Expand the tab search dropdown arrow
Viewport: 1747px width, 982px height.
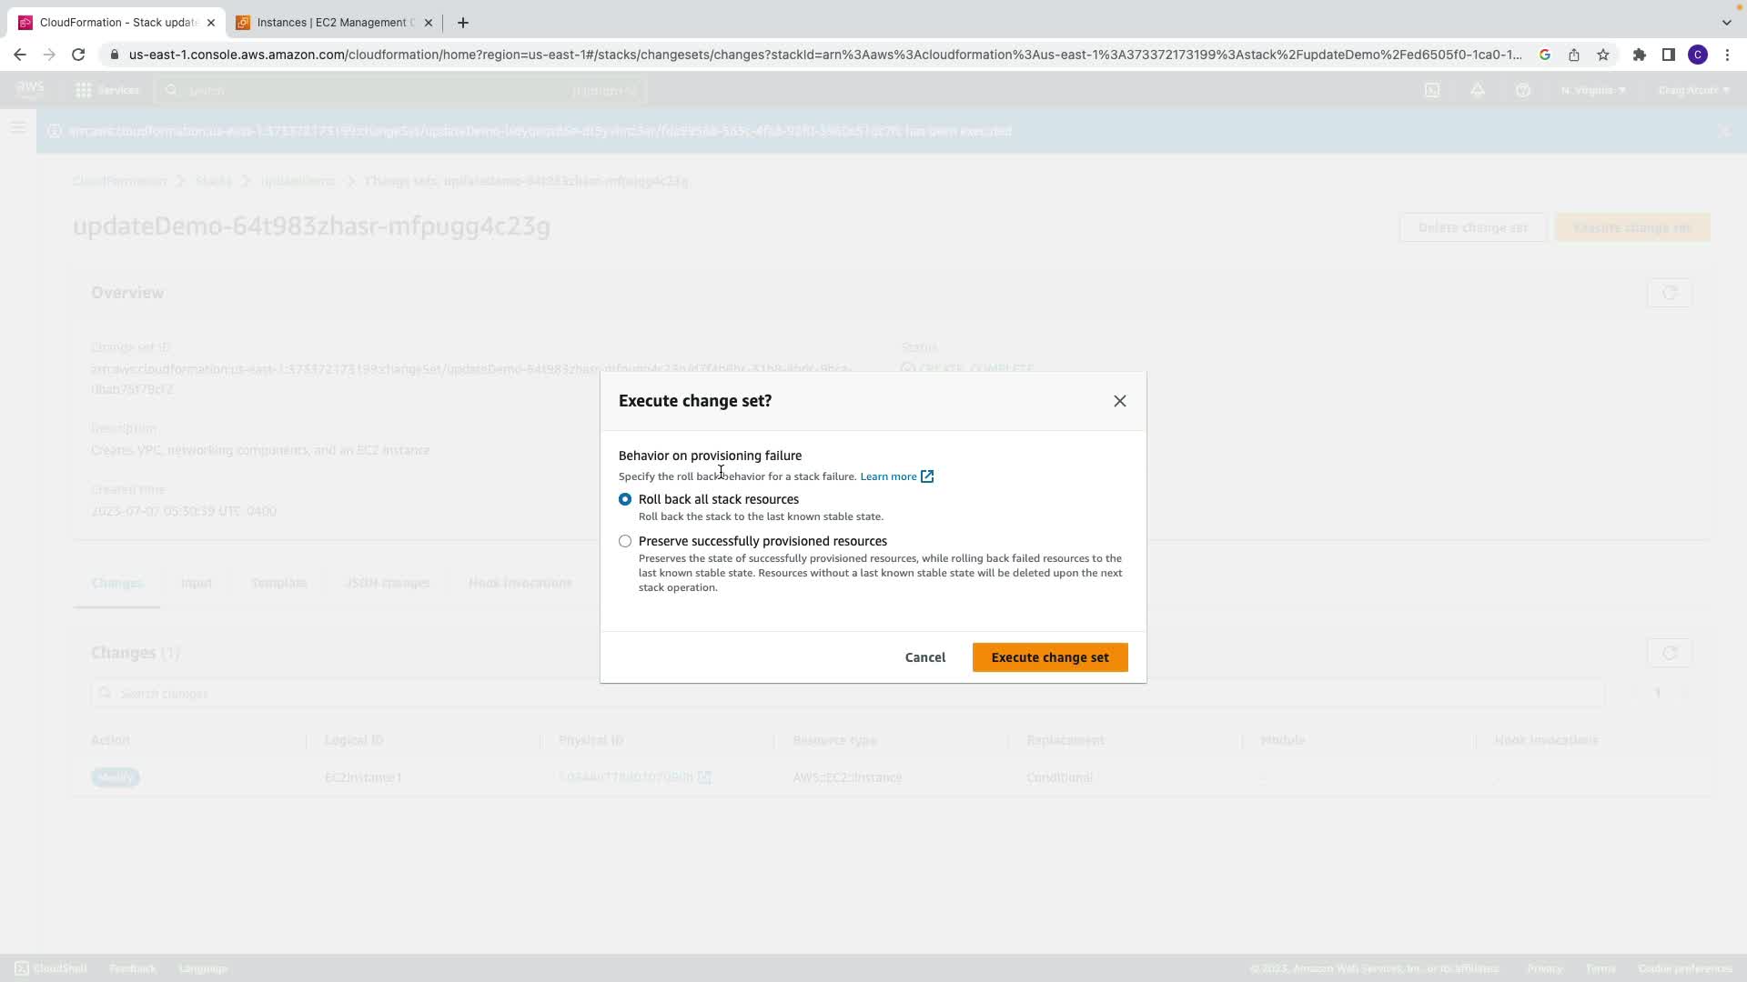coord(1726,22)
